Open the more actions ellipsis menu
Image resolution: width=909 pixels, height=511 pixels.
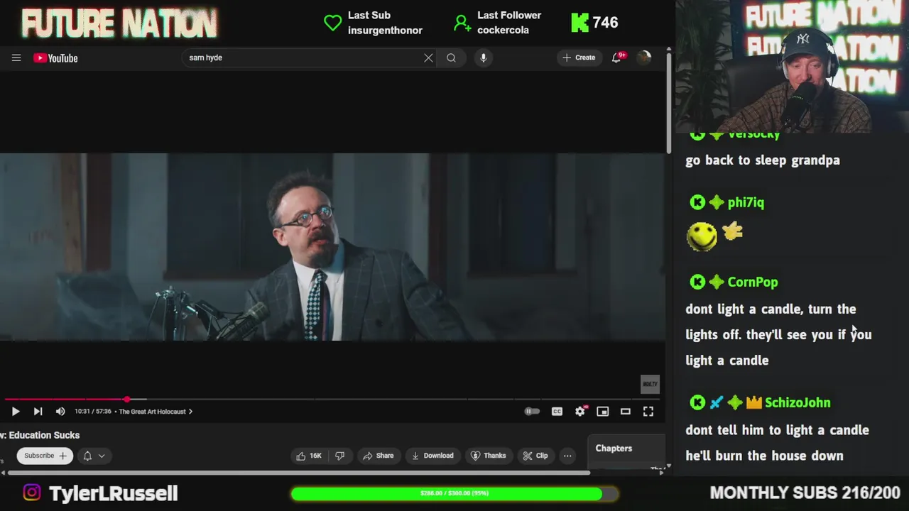click(567, 456)
